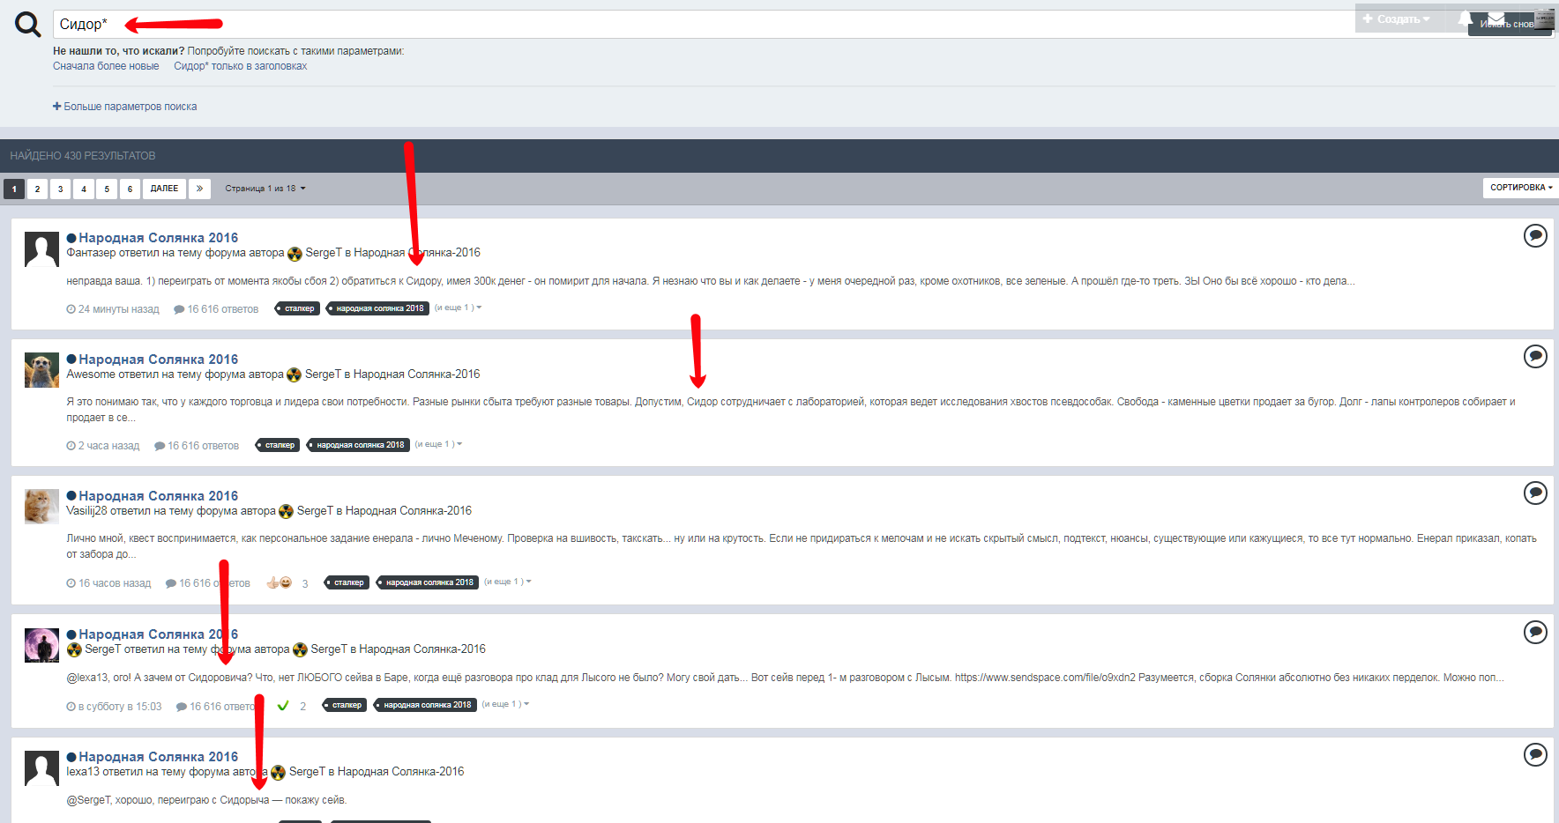Click comment bubble icon on first result

(x=1535, y=236)
